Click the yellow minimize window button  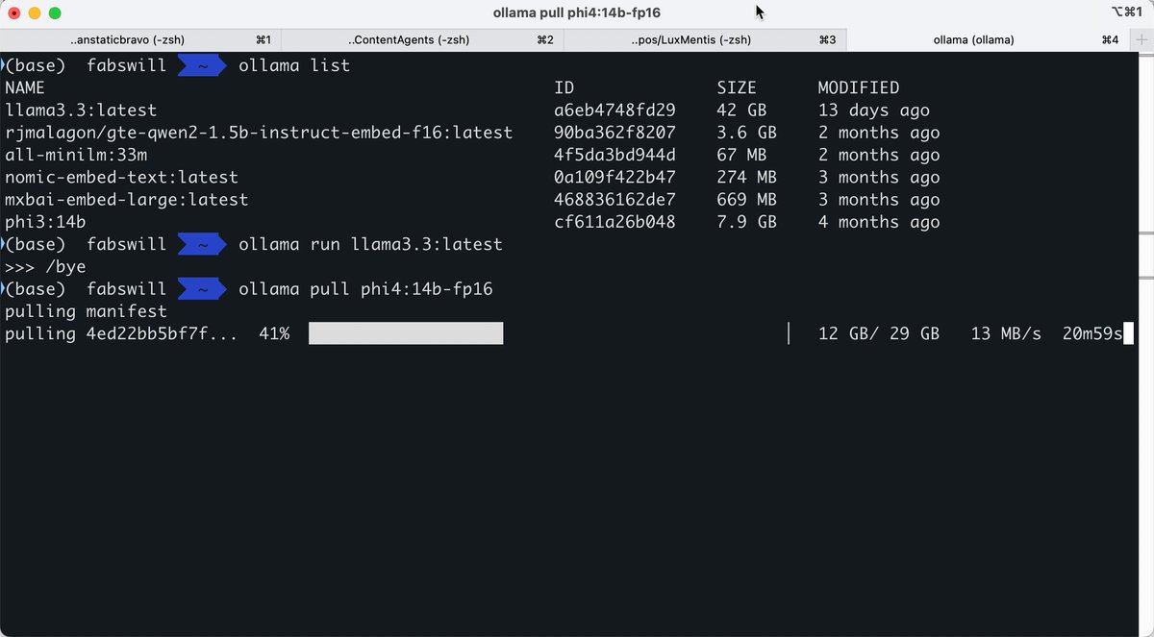point(35,13)
